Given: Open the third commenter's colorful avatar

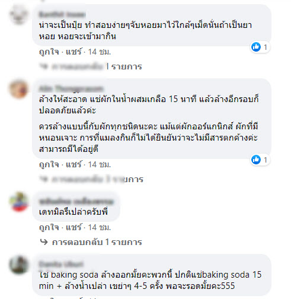Looking at the screenshot, I should 19,202.
